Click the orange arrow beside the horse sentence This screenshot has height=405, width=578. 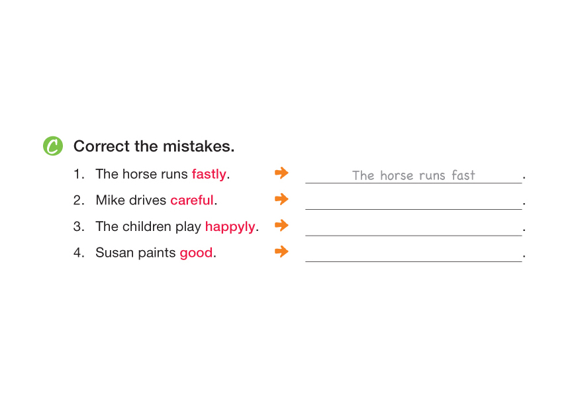pyautogui.click(x=281, y=173)
